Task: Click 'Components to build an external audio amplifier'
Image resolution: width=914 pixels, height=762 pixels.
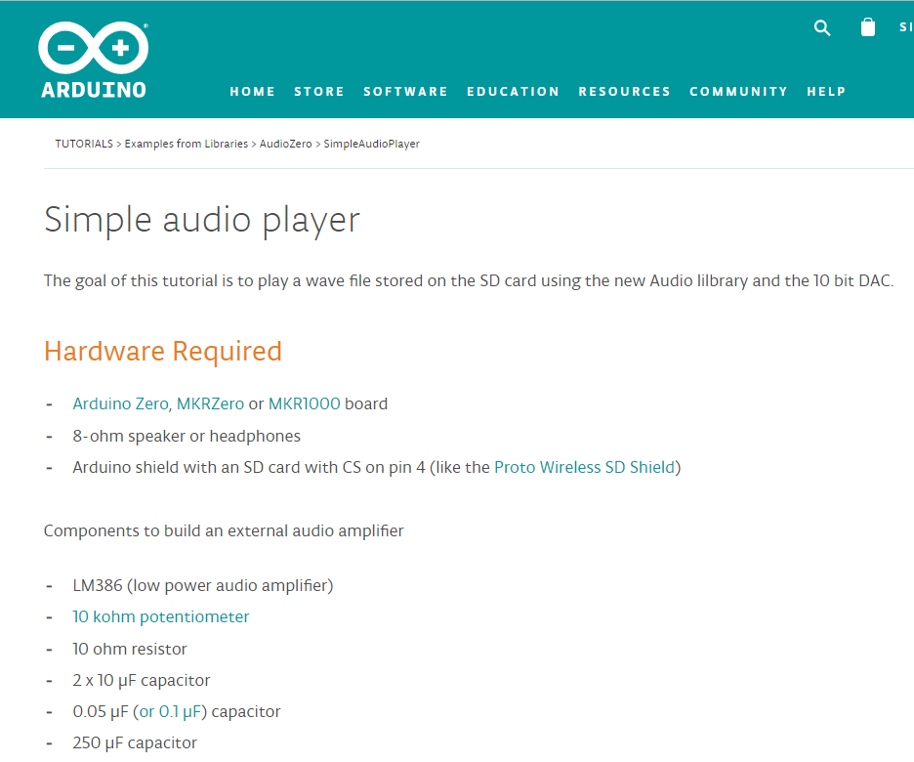Action: point(224,531)
